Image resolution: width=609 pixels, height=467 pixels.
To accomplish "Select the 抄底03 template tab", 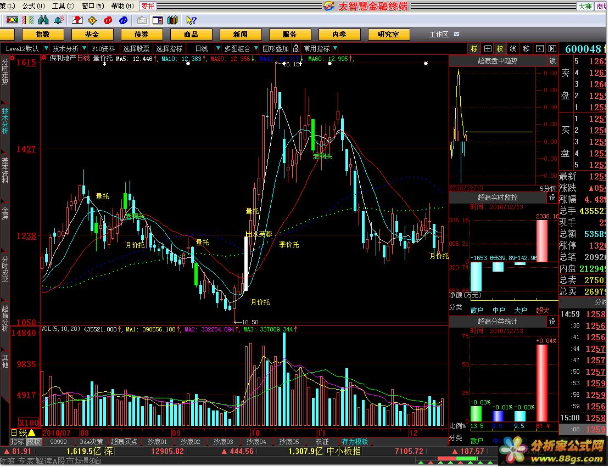I will click(223, 442).
